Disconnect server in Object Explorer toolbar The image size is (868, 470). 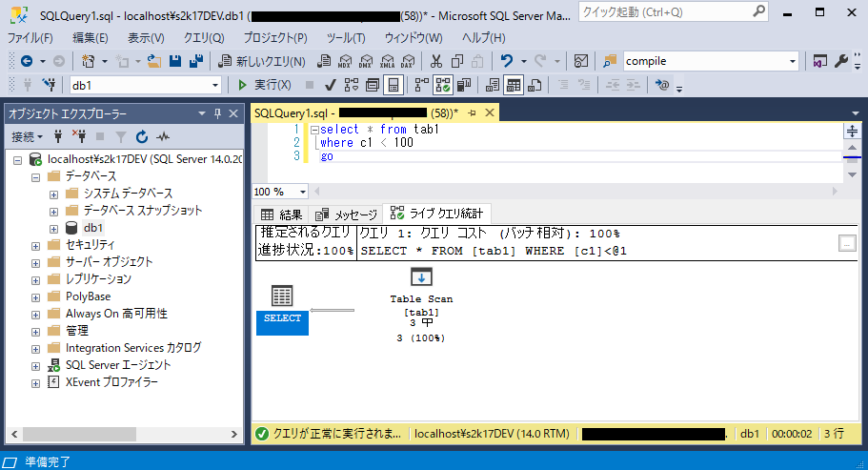tap(79, 136)
